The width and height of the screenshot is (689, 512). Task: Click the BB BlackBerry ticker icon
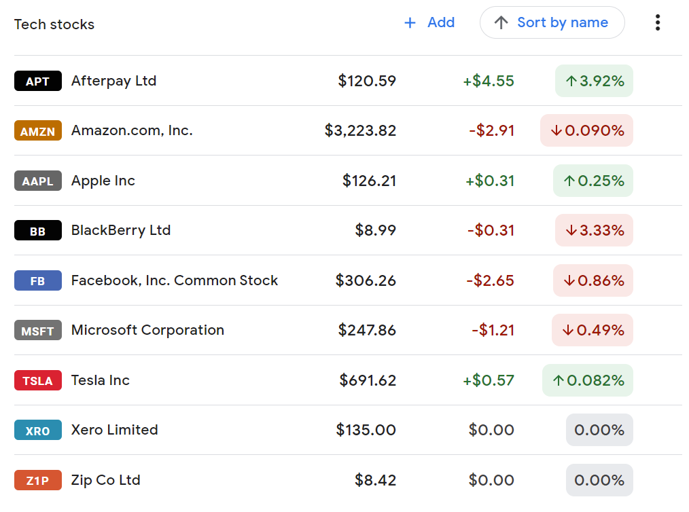point(37,230)
